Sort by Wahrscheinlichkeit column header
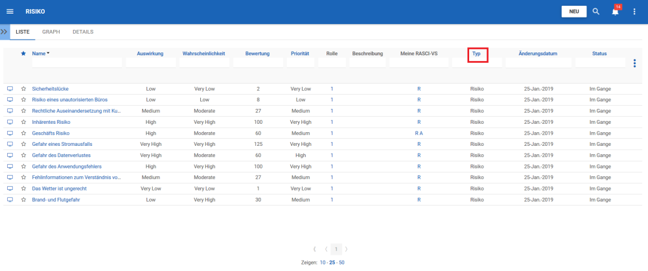648x271 pixels. point(203,53)
